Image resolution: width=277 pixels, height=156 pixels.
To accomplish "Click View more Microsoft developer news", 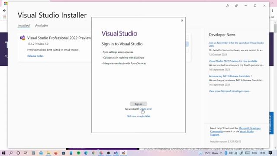I will click(x=229, y=91).
